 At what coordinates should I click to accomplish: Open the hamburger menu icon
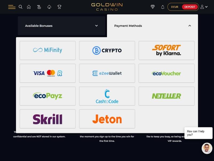[12, 7]
